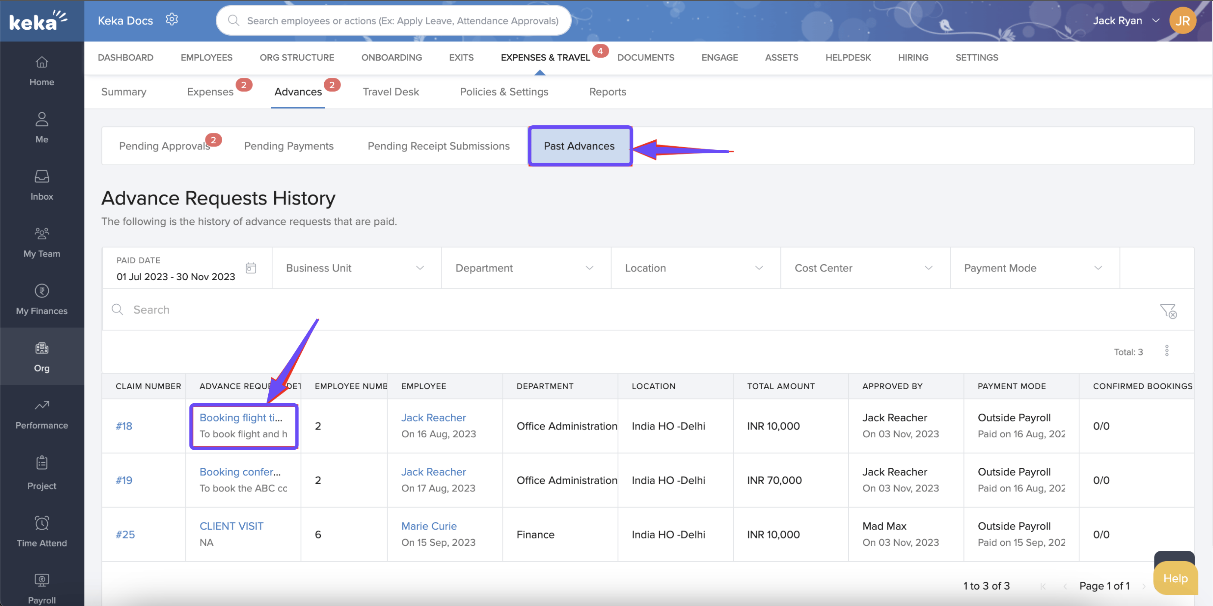Click the Paid Date calendar icon
This screenshot has height=606, width=1213.
[251, 268]
